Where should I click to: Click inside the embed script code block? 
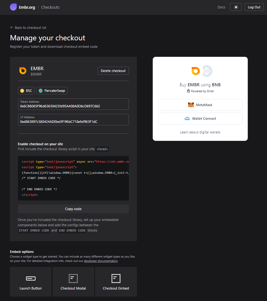73,178
